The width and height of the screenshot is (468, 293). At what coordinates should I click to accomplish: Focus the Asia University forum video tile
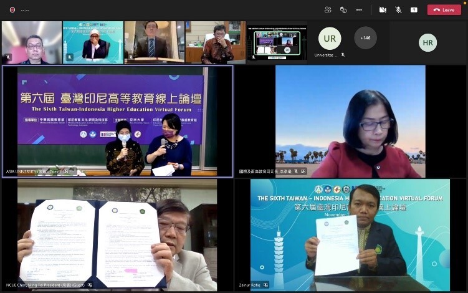point(117,121)
